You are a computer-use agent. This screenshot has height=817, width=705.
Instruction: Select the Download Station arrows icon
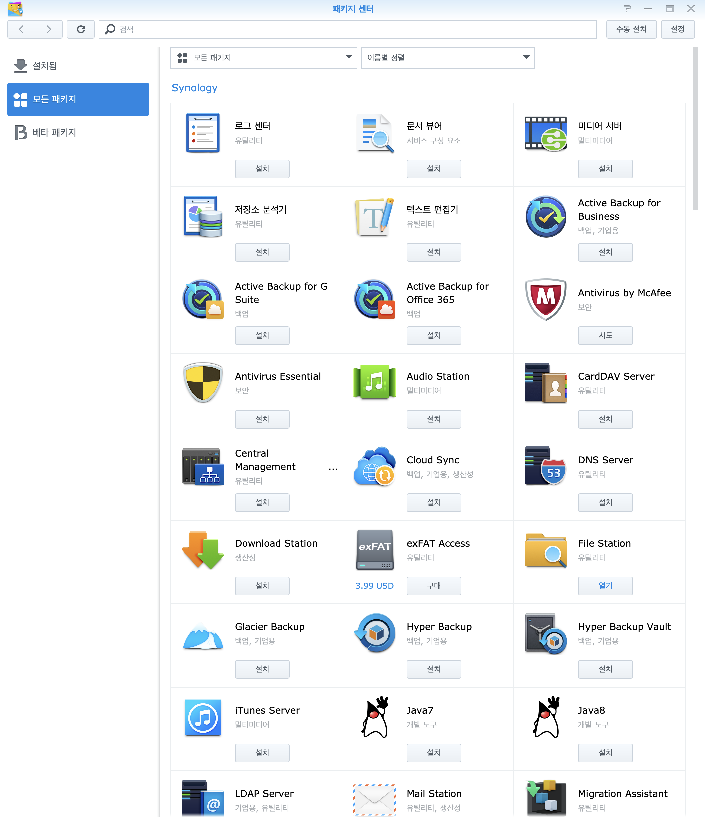point(203,550)
